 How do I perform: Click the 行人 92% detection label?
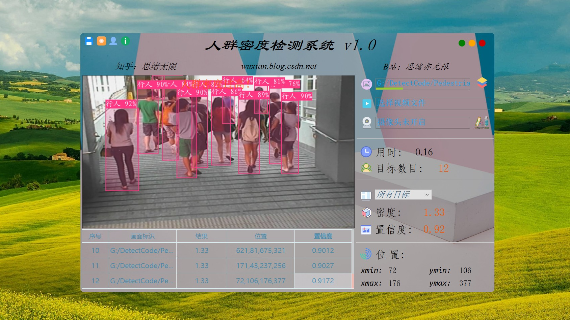(x=121, y=104)
